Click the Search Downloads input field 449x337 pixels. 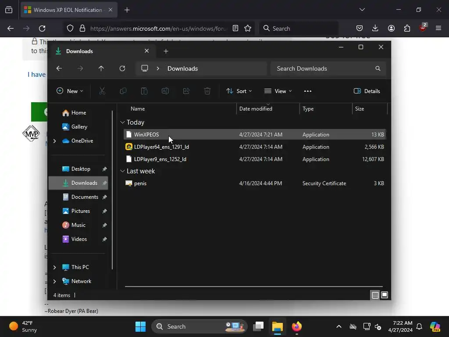(328, 68)
